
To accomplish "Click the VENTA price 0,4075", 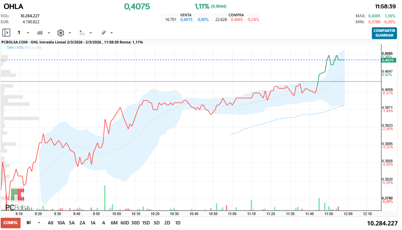I will click(x=186, y=20).
